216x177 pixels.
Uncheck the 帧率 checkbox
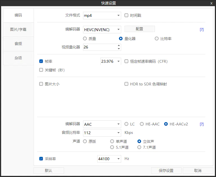pyautogui.click(x=41, y=61)
